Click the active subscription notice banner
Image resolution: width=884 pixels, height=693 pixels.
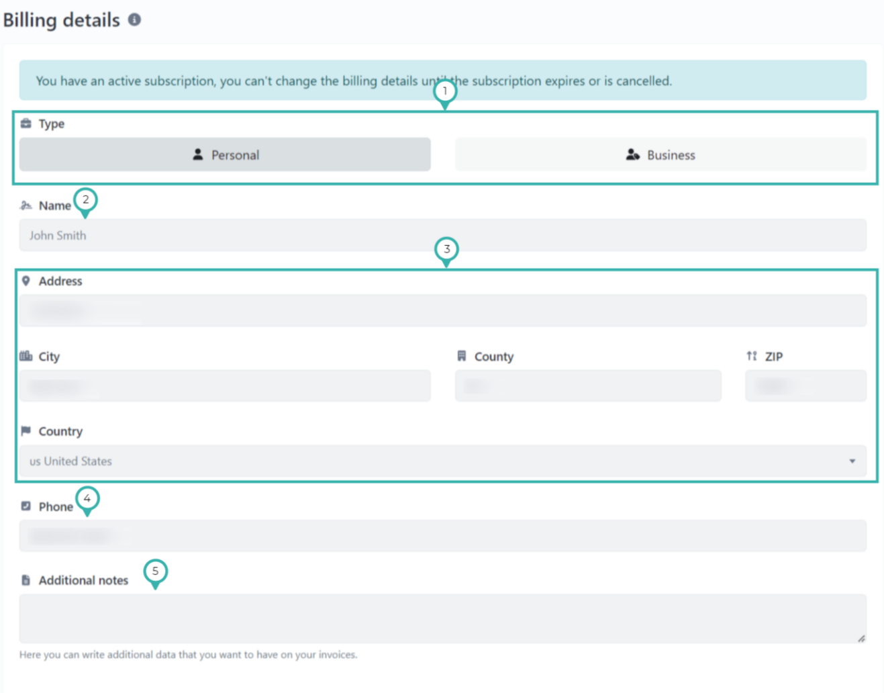point(443,81)
